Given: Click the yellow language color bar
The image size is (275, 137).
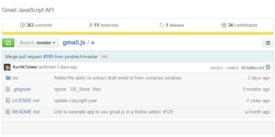Looking at the screenshot, I should (x=137, y=33).
